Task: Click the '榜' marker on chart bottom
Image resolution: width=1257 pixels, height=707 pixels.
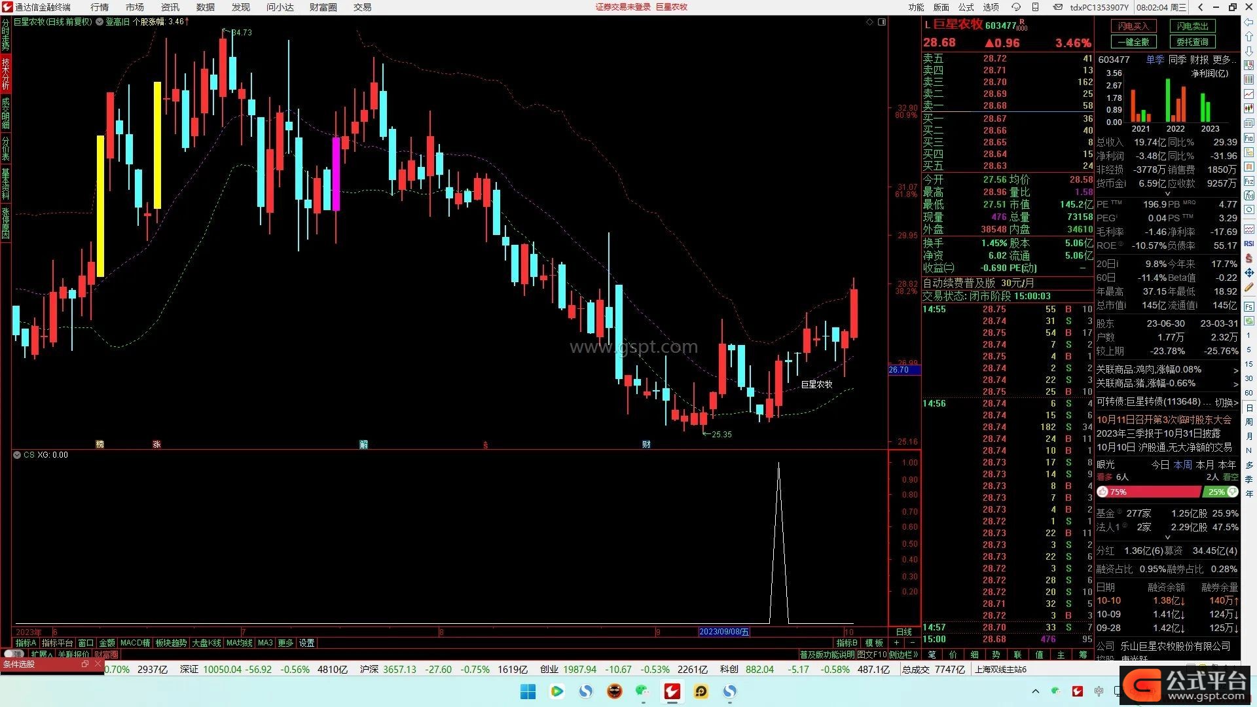Action: tap(100, 444)
